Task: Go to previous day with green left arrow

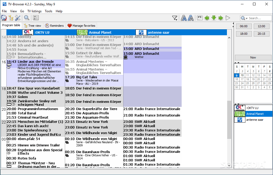Action: [x=207, y=18]
